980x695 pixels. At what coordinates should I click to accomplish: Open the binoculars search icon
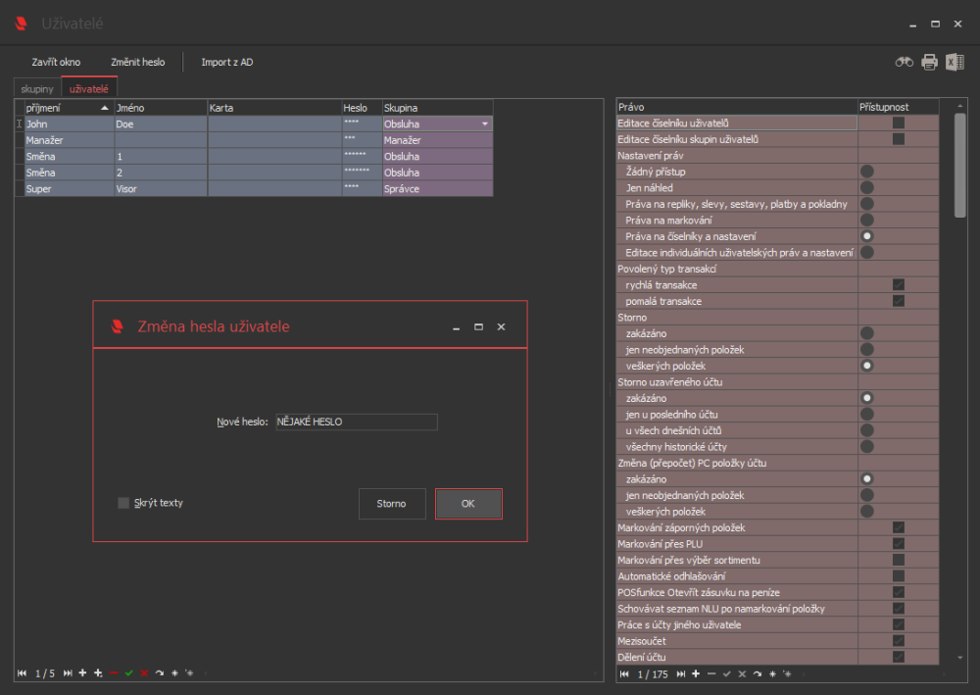(904, 62)
